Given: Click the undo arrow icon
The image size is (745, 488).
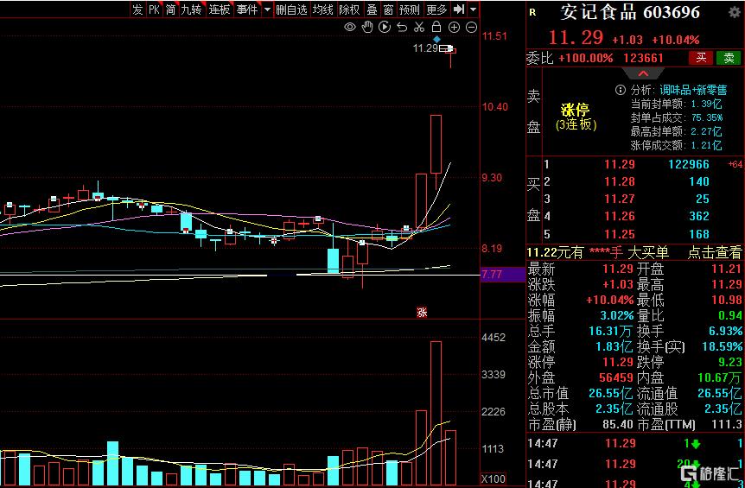Looking at the screenshot, I should [402, 27].
